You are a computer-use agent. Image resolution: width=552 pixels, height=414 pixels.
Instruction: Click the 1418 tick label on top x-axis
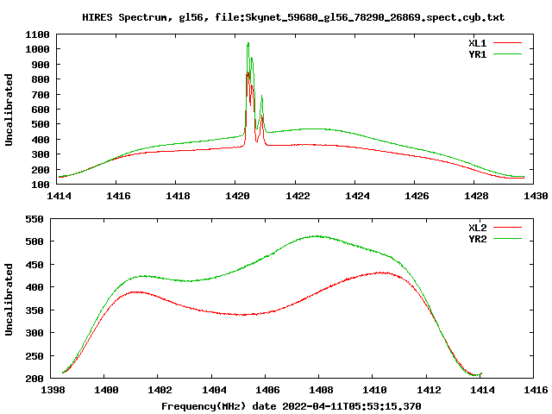click(x=178, y=196)
